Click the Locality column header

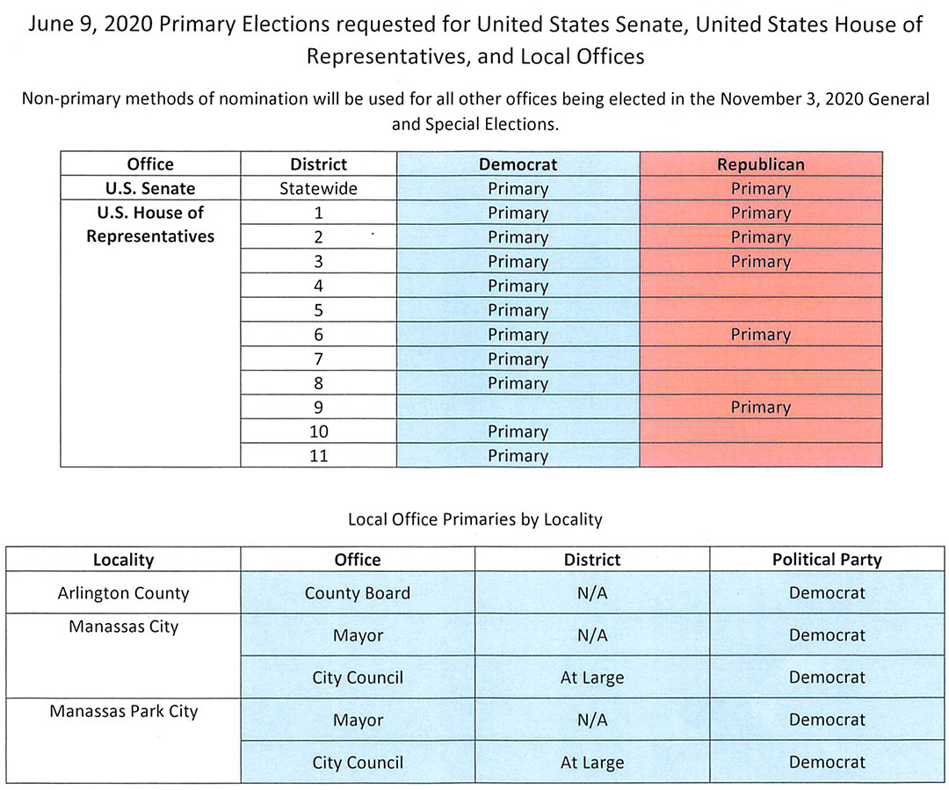point(124,560)
